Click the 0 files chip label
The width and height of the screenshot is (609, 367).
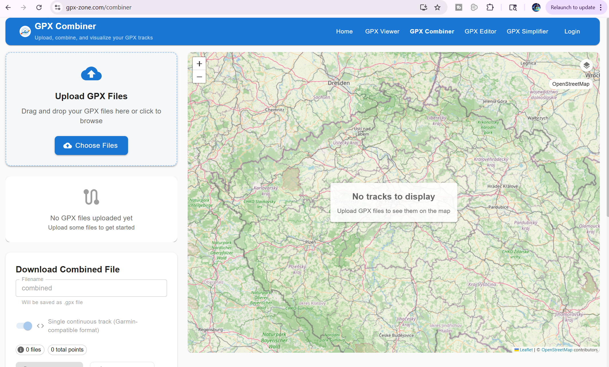point(33,350)
